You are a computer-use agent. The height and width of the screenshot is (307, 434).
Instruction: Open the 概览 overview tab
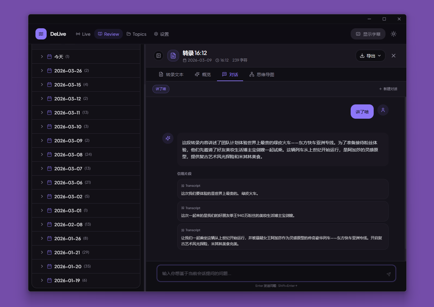203,74
